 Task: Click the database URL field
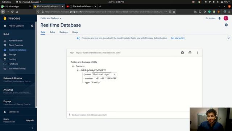coord(98,52)
